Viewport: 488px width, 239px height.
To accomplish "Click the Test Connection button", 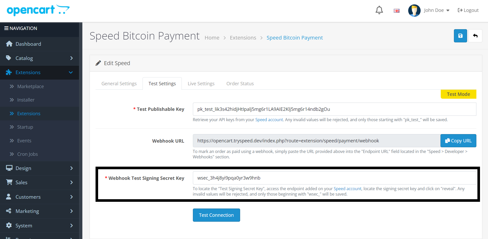I will (216, 215).
